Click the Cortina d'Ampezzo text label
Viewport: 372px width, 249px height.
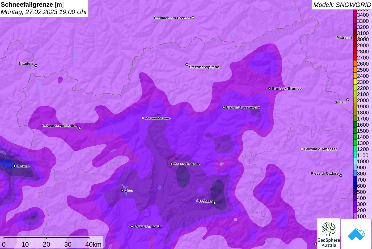point(321,149)
